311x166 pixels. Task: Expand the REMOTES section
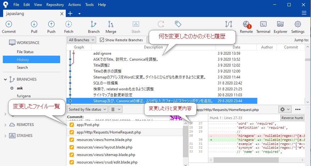coord(5,125)
